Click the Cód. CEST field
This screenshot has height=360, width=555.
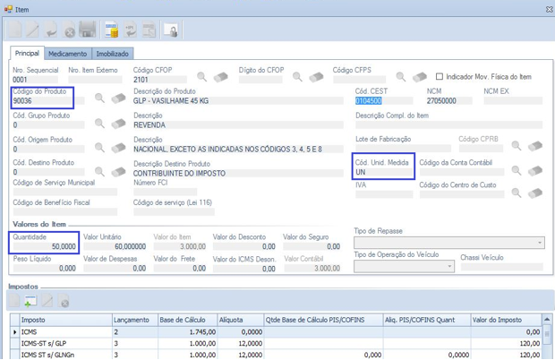pyautogui.click(x=385, y=101)
